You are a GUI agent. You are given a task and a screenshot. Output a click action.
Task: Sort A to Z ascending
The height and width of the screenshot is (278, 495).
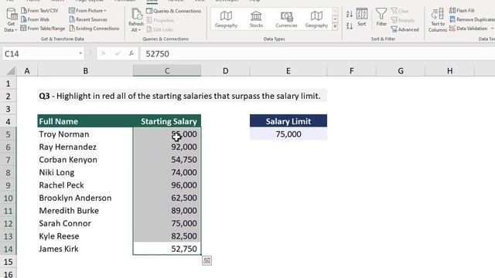point(349,14)
